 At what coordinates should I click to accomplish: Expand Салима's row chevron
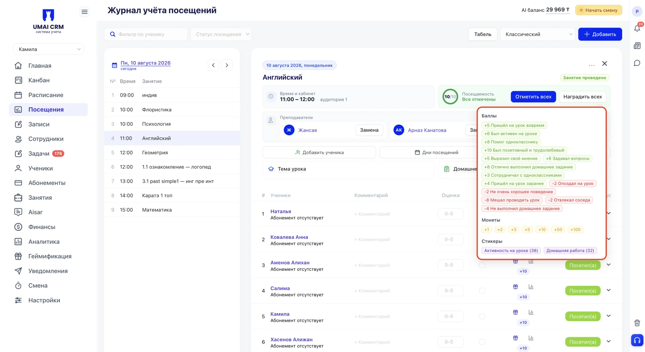608,290
